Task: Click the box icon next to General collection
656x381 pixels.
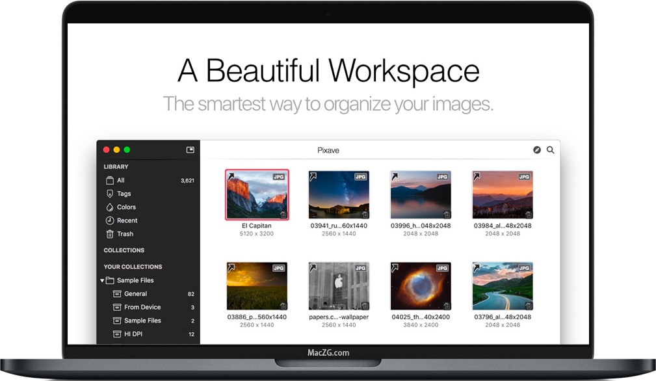Action: point(116,293)
